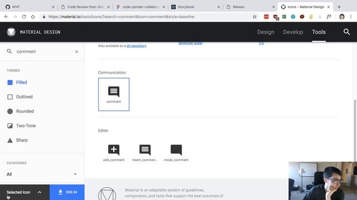Image resolution: width=357 pixels, height=200 pixels.
Task: Select the mode_comment icon
Action: [176, 153]
